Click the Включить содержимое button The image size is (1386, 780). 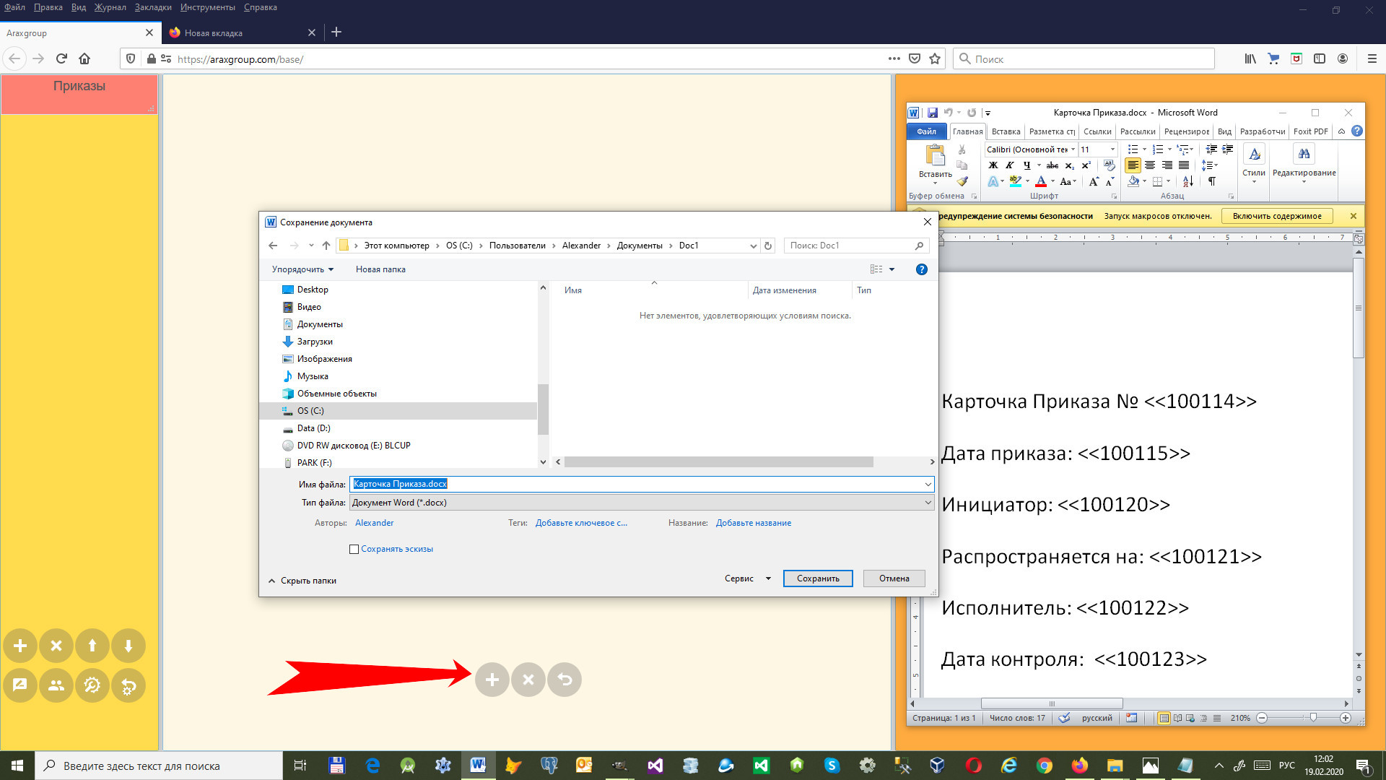pos(1277,216)
